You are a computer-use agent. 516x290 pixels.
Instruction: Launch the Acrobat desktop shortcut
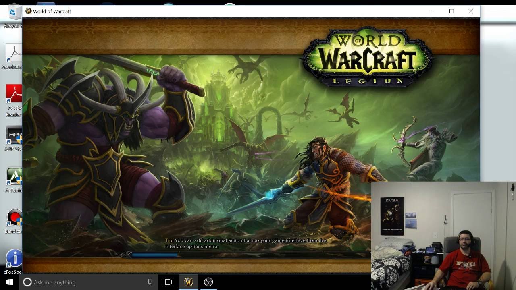[14, 57]
